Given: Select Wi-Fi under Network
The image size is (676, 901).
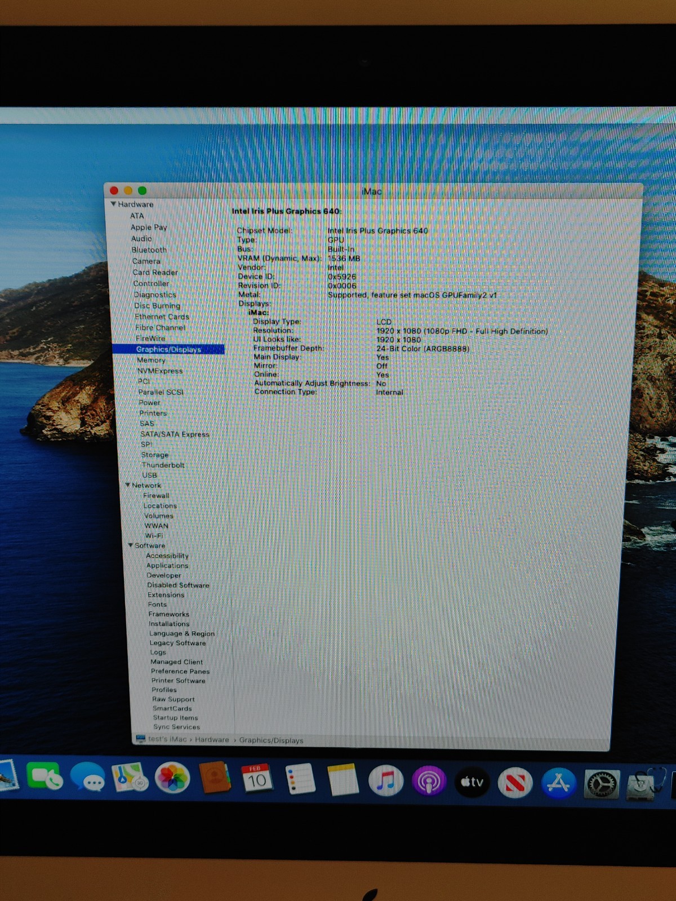Looking at the screenshot, I should [x=154, y=536].
